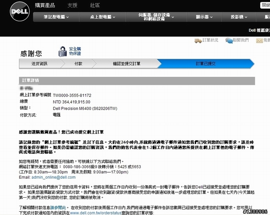Viewport: 270px width, 215px height.
Task: Click the 請參閱此 link
Action: pyautogui.click(x=58, y=207)
